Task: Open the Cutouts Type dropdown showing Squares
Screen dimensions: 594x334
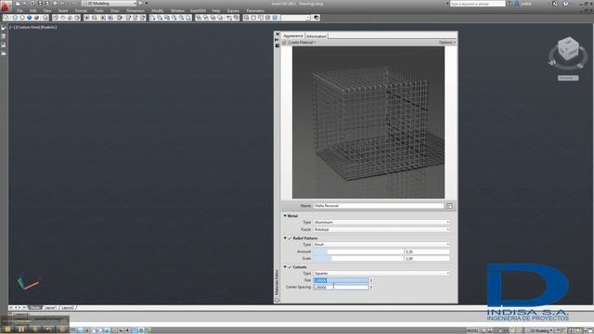Action: click(381, 274)
